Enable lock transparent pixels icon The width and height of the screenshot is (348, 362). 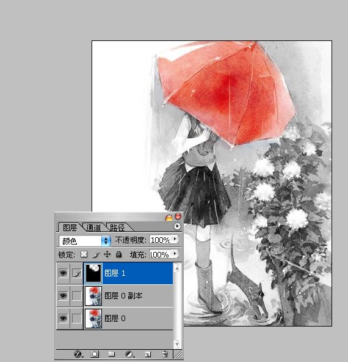[x=84, y=254]
